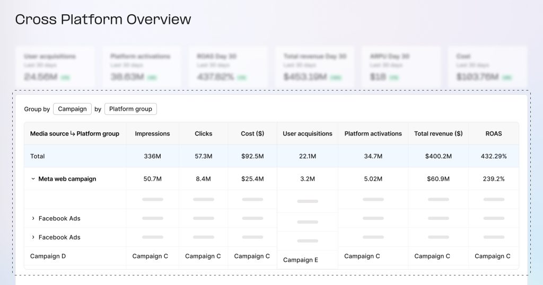Click Total impressions value 336M
The width and height of the screenshot is (543, 285).
pyautogui.click(x=152, y=156)
